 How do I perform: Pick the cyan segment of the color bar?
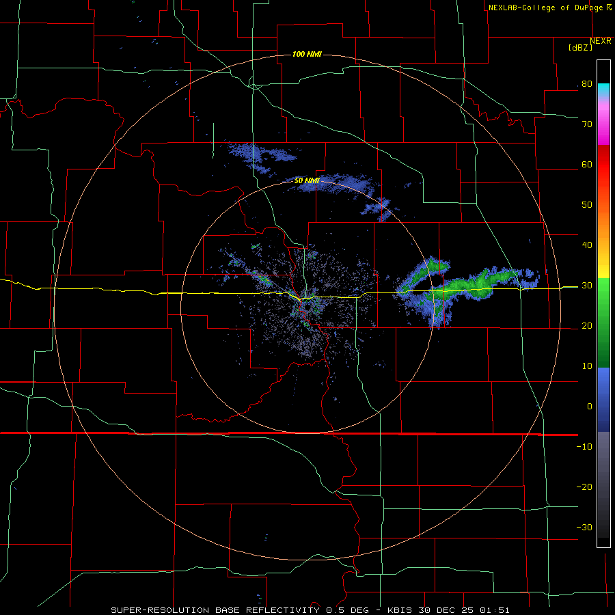pos(603,88)
